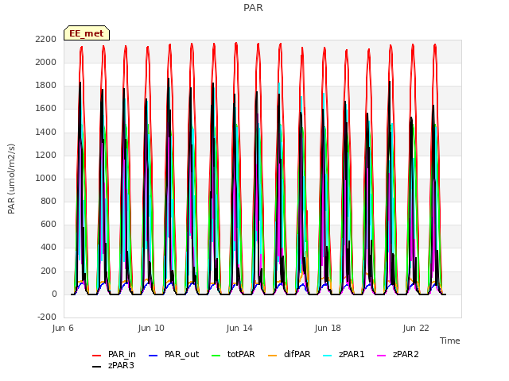Click the 0 y-axis tick label
Screen dimensions: 509x381
[54, 294]
